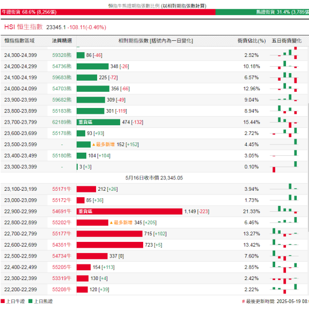Click the percentage 15.44%
Image resolution: width=309 pixels, height=309 pixels.
[x=252, y=122]
